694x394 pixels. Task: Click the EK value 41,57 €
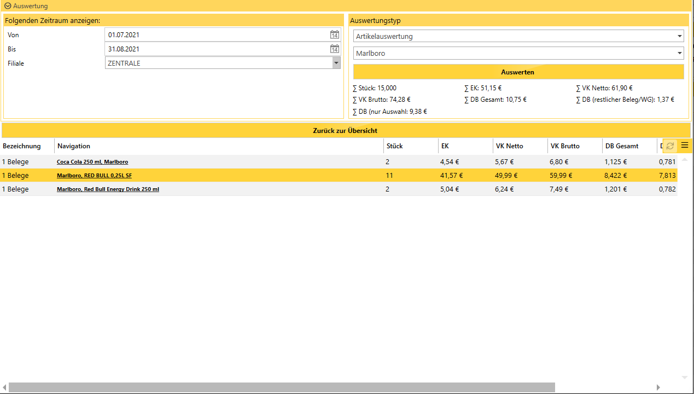click(452, 176)
